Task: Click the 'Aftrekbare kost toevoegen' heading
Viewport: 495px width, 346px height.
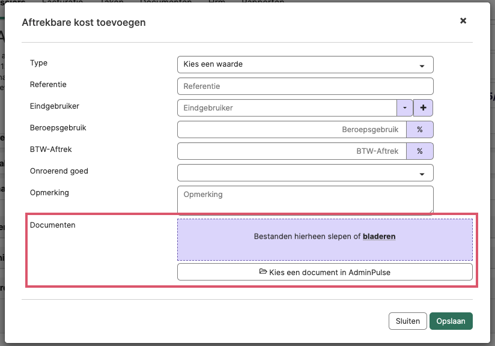Action: pyautogui.click(x=84, y=23)
